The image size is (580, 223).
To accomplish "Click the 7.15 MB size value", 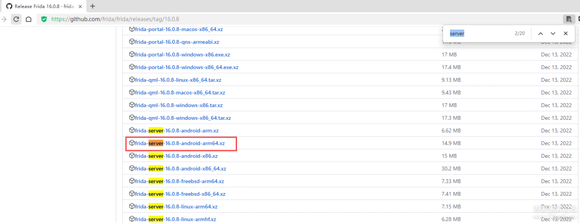I will 451,207.
